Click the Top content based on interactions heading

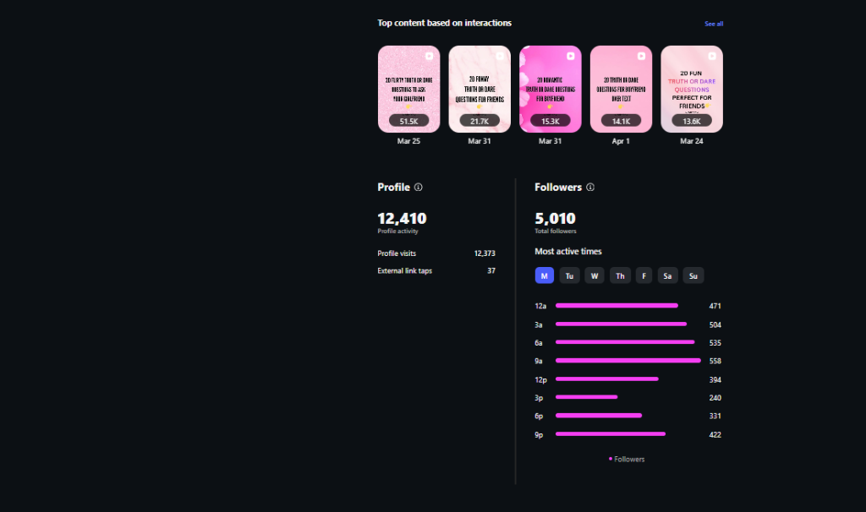444,23
